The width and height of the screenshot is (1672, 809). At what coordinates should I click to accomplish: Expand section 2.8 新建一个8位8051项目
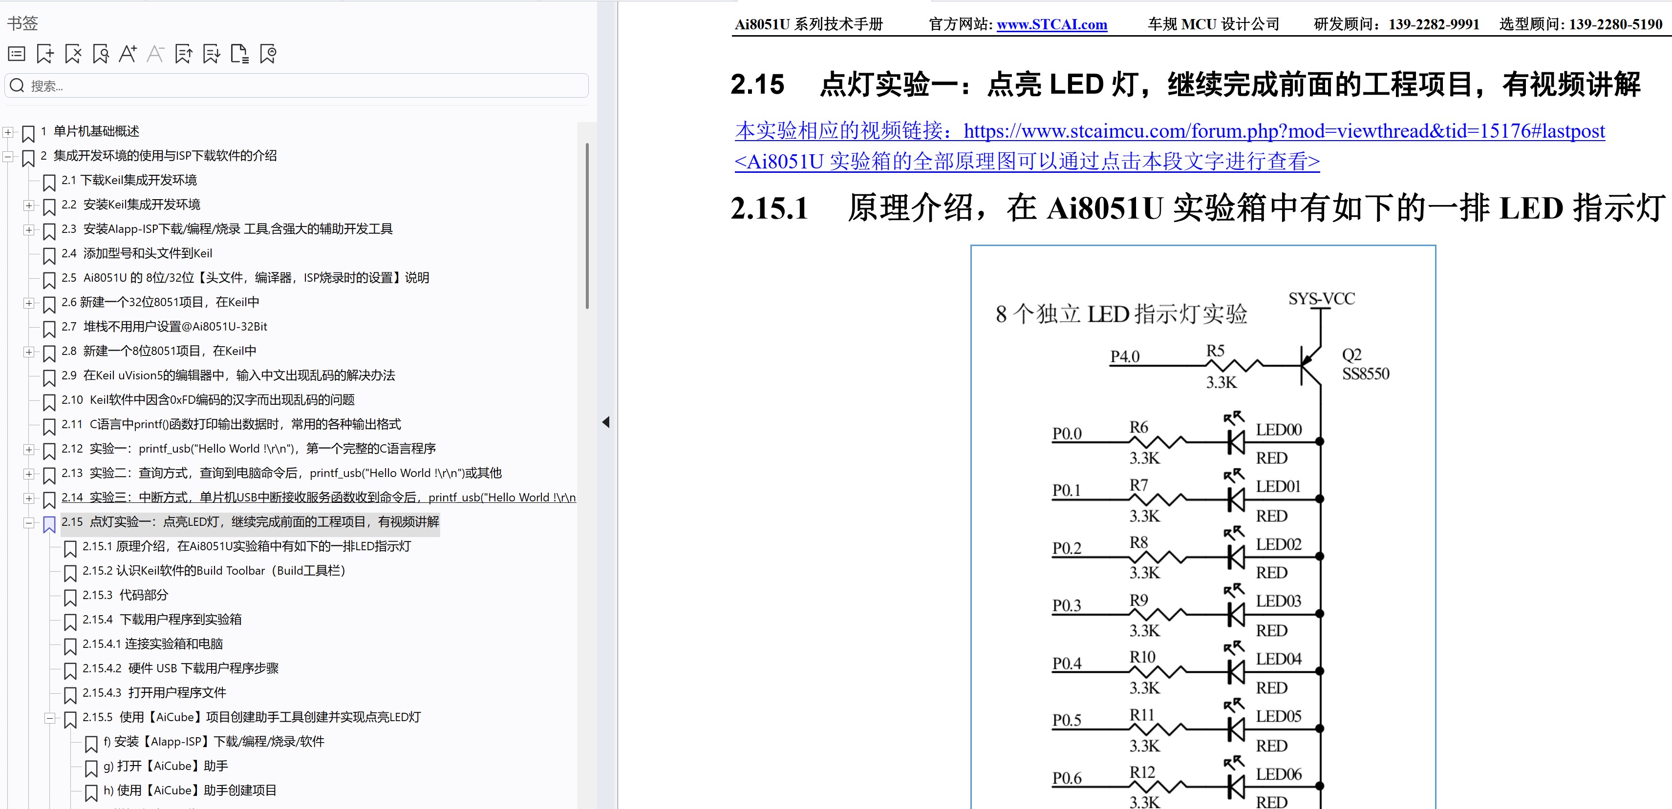point(28,352)
